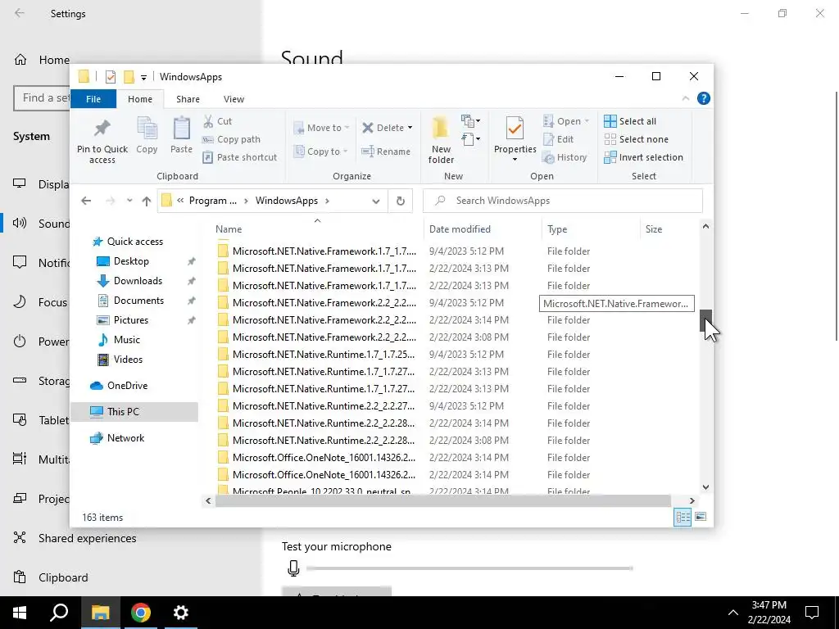This screenshot has width=839, height=629.
Task: Switch to the Home ribbon tab
Action: [140, 99]
